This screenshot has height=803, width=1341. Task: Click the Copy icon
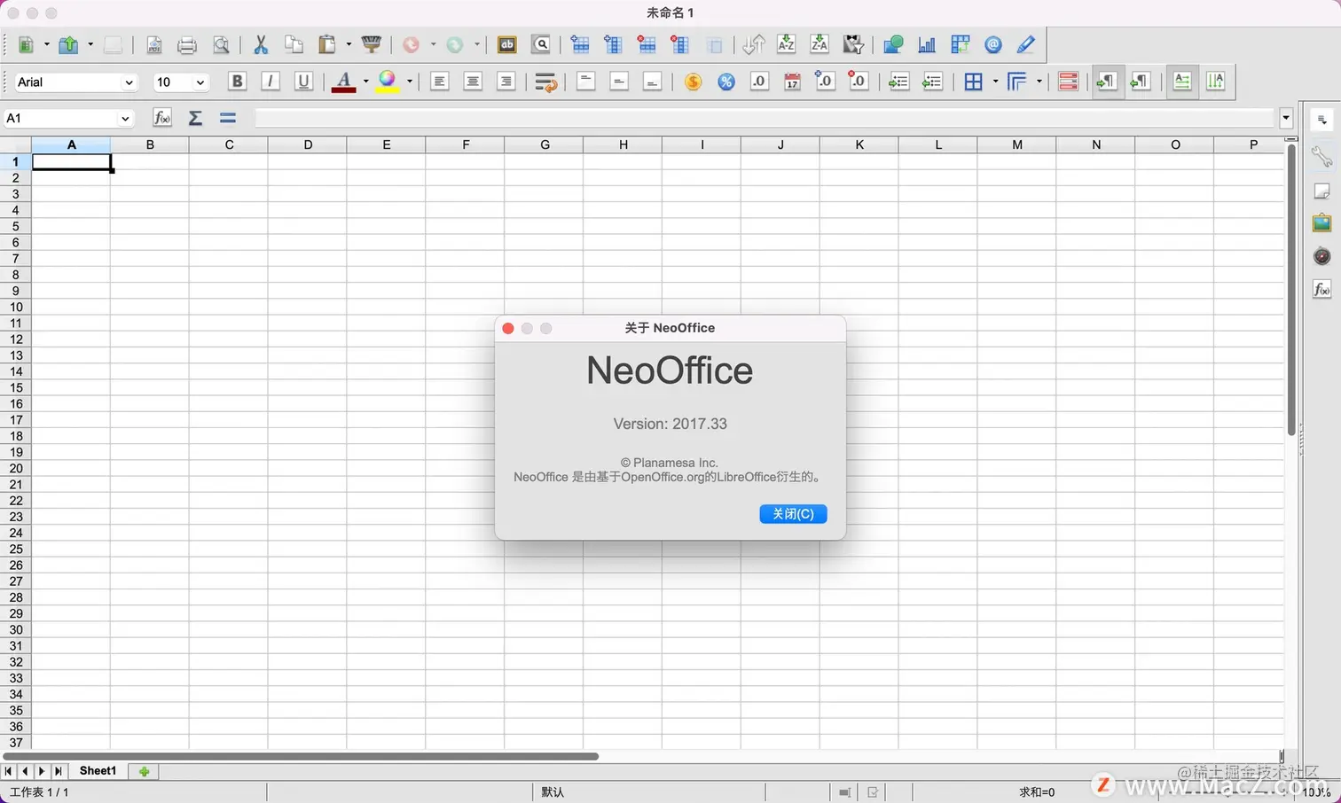pyautogui.click(x=294, y=44)
